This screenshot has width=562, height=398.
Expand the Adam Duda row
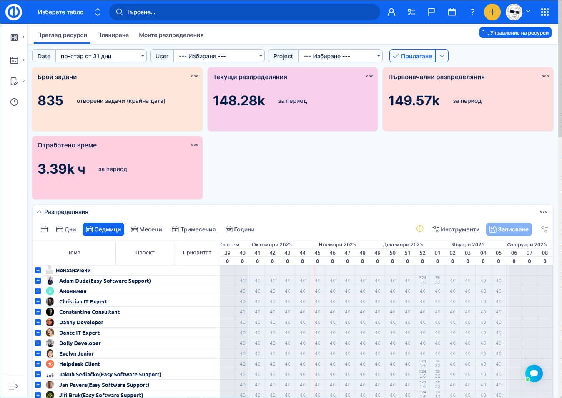(x=38, y=281)
